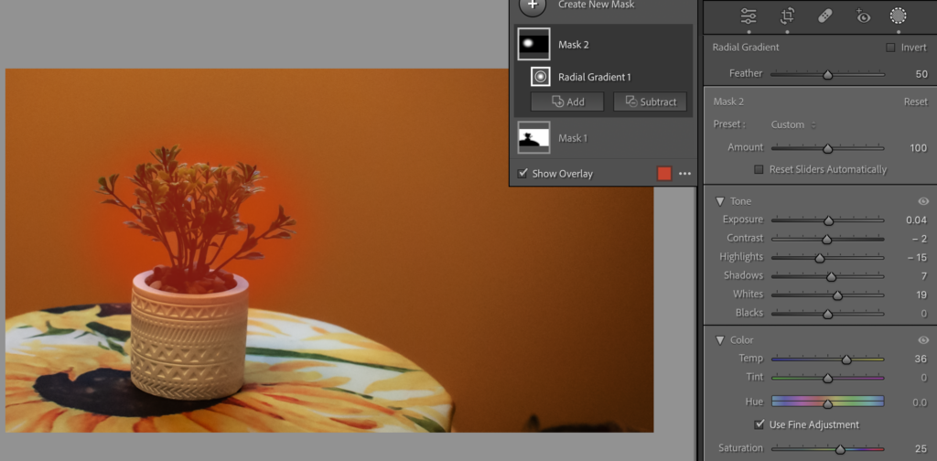Adjust the Tint slider
The width and height of the screenshot is (937, 461).
click(827, 378)
